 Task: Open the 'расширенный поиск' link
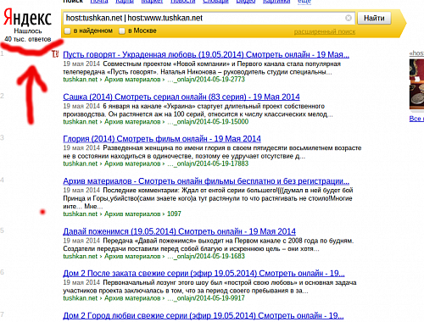coord(325,31)
